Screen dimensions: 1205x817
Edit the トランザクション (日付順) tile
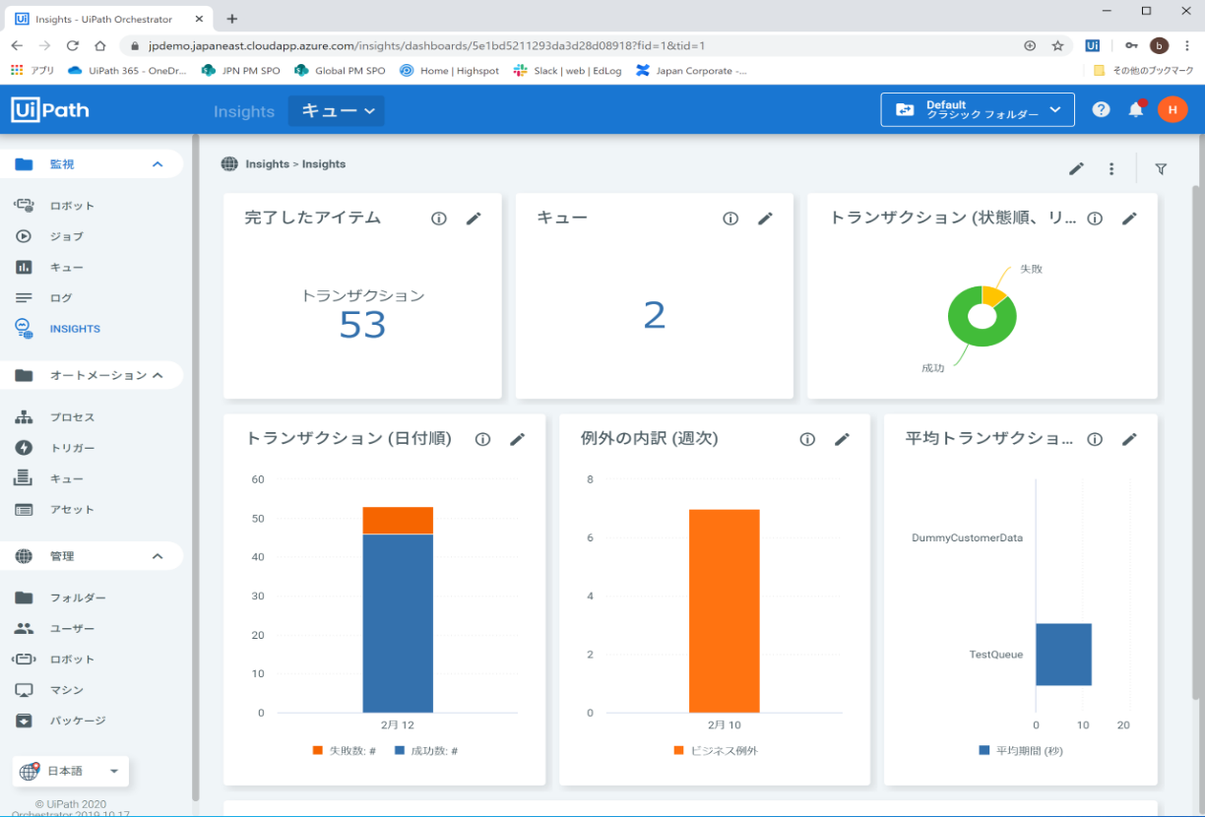pyautogui.click(x=517, y=439)
